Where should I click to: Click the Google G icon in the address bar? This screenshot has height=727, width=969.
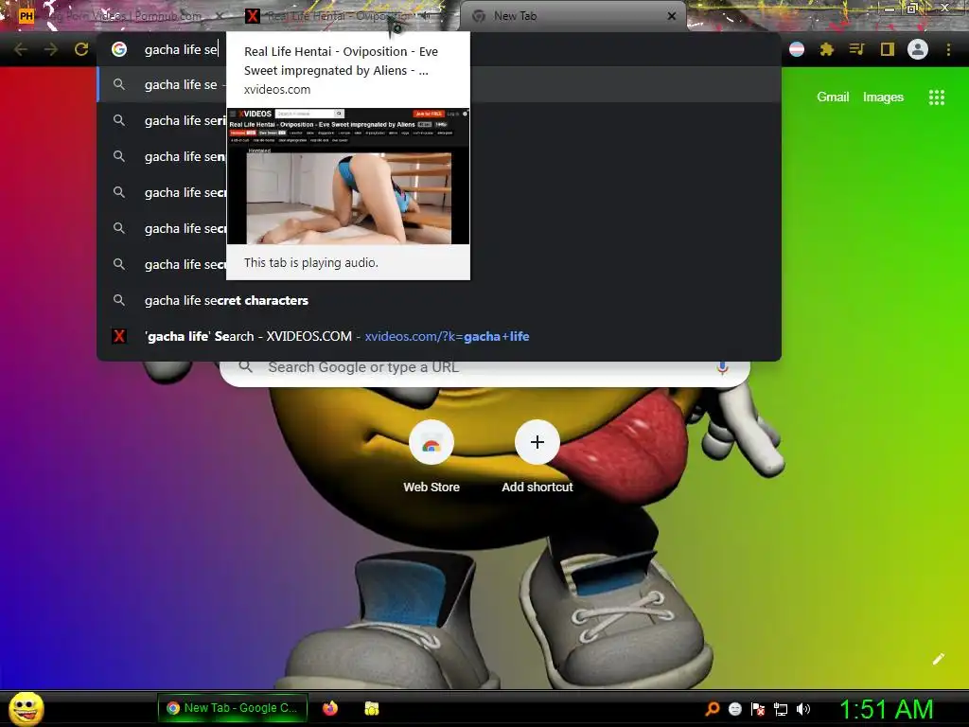pos(119,49)
